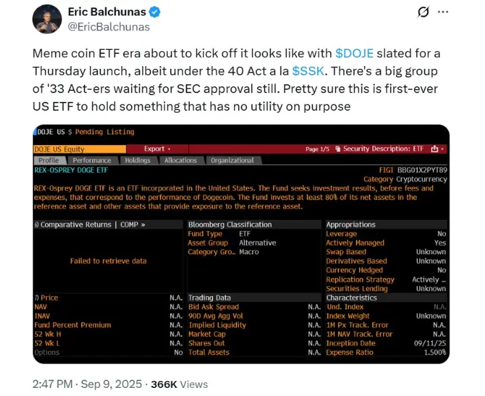The image size is (485, 396).
Task: Open the three-dot more options menu
Action: coord(443,12)
